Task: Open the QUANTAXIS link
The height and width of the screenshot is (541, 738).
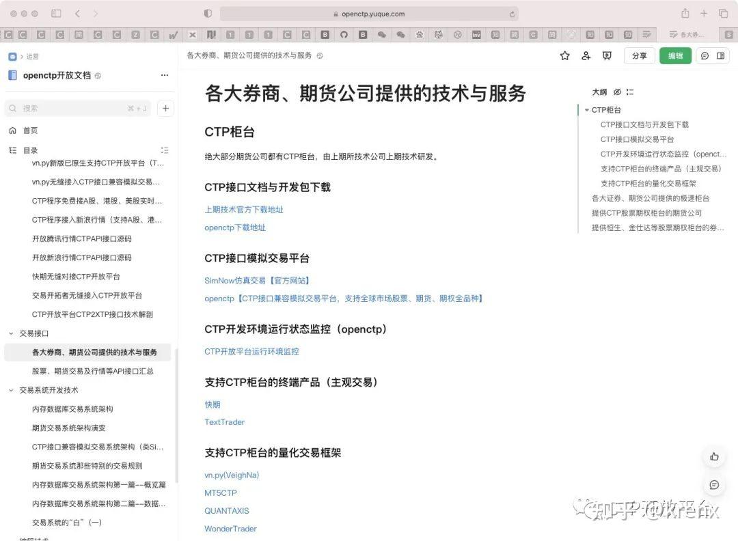Action: (x=226, y=511)
